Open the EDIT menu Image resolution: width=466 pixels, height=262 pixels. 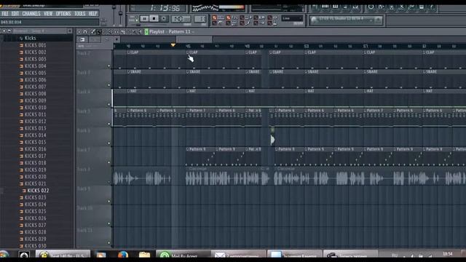[x=15, y=14]
